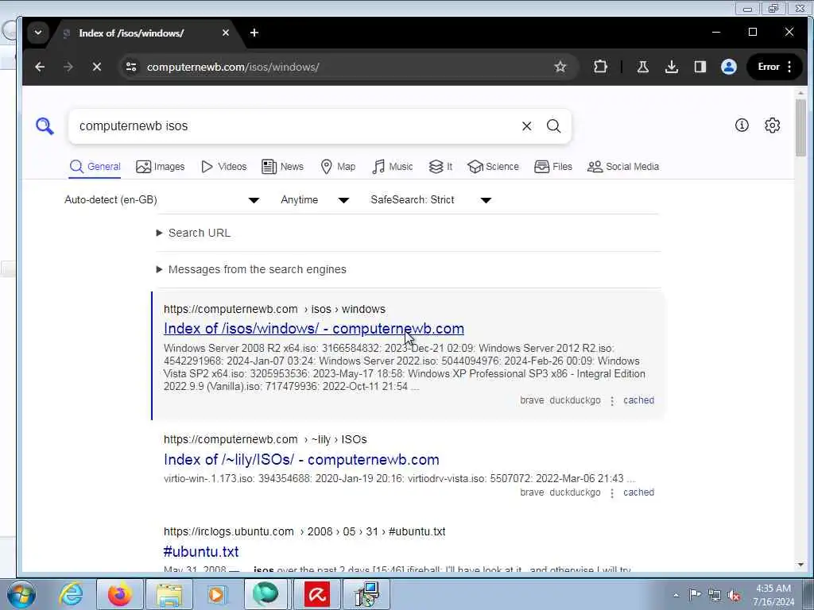Switch to the News category
814x610 pixels.
[283, 167]
